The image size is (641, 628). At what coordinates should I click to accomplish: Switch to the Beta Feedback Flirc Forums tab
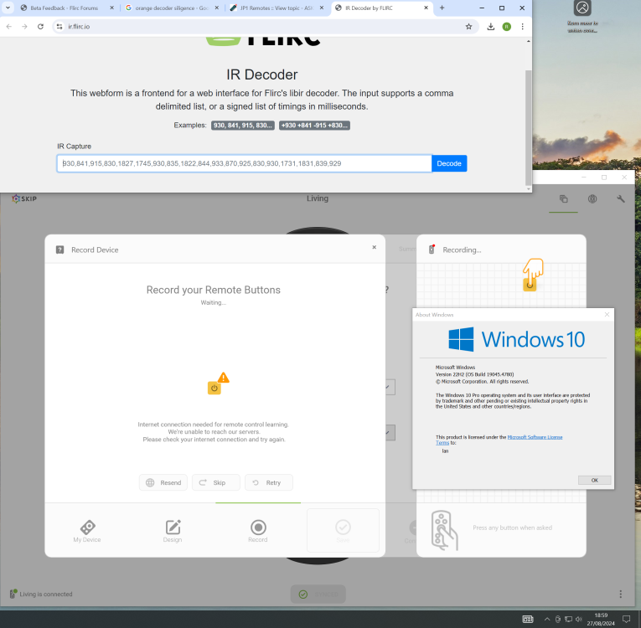(64, 8)
